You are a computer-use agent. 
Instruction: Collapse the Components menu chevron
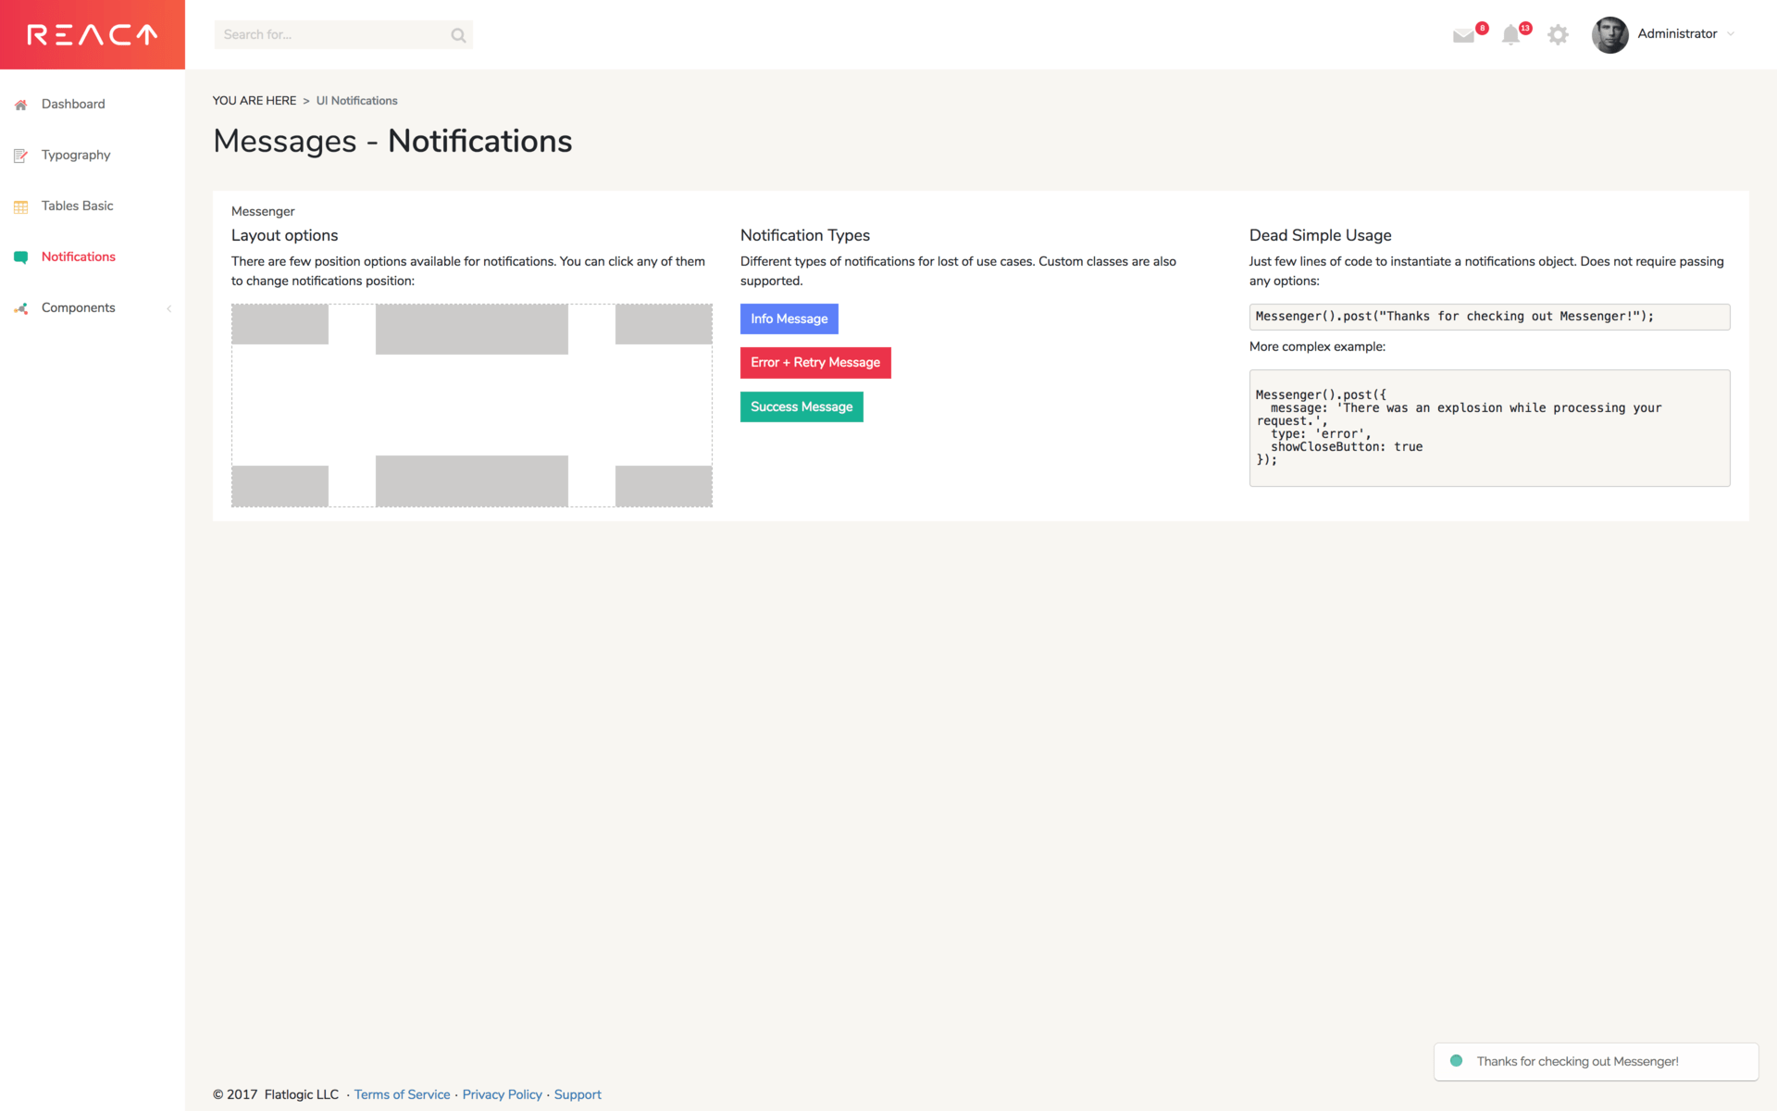(x=169, y=308)
